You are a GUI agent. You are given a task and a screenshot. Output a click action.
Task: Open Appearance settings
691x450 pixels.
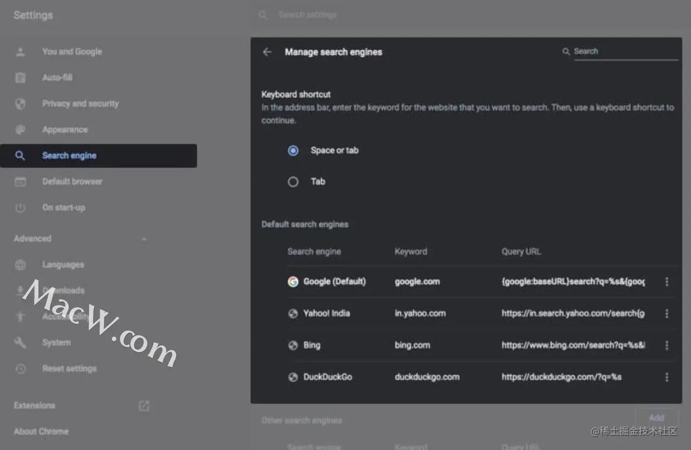65,130
